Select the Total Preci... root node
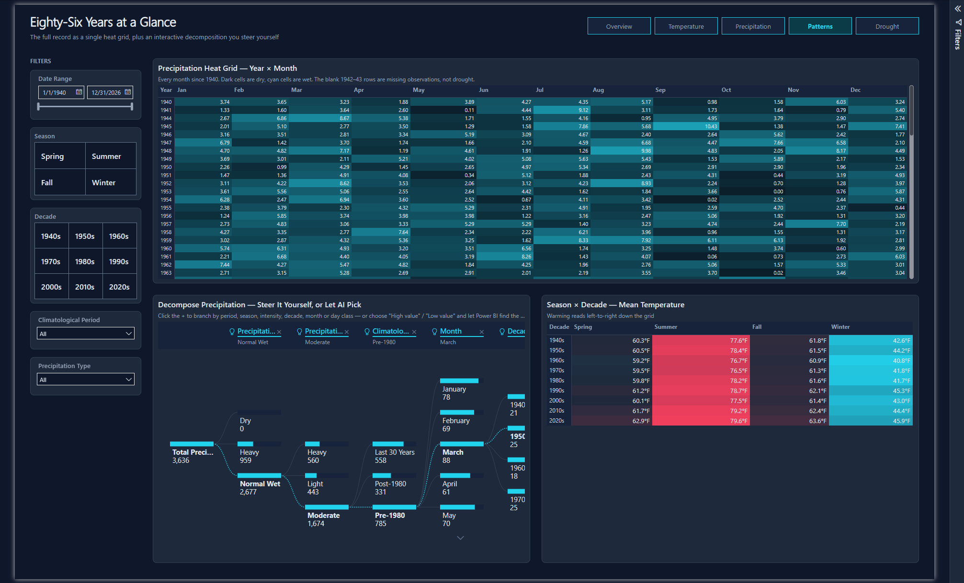964x583 pixels. pyautogui.click(x=192, y=453)
